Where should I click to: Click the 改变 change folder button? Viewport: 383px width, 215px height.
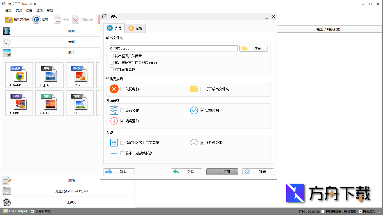253,48
